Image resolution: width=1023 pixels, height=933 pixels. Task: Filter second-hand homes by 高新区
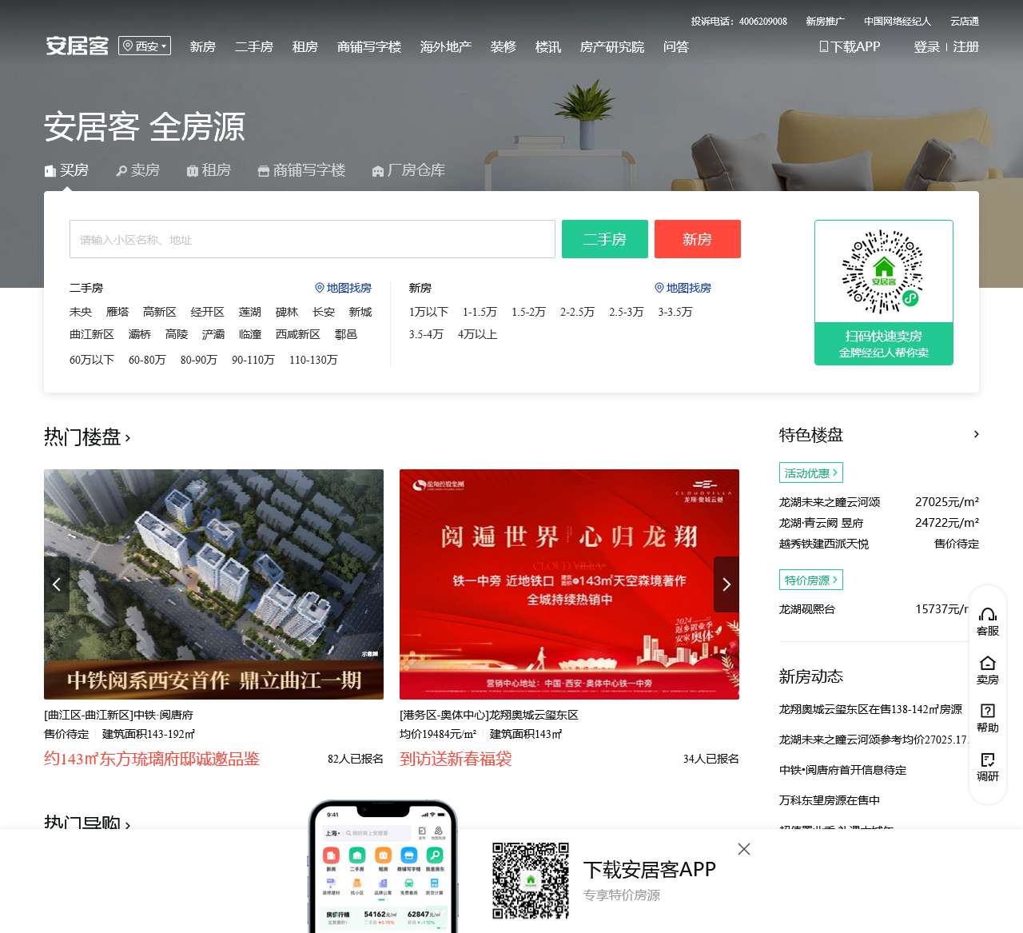160,312
